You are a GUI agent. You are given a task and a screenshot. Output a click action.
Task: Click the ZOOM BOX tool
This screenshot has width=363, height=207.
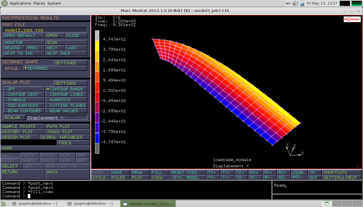[299, 175]
